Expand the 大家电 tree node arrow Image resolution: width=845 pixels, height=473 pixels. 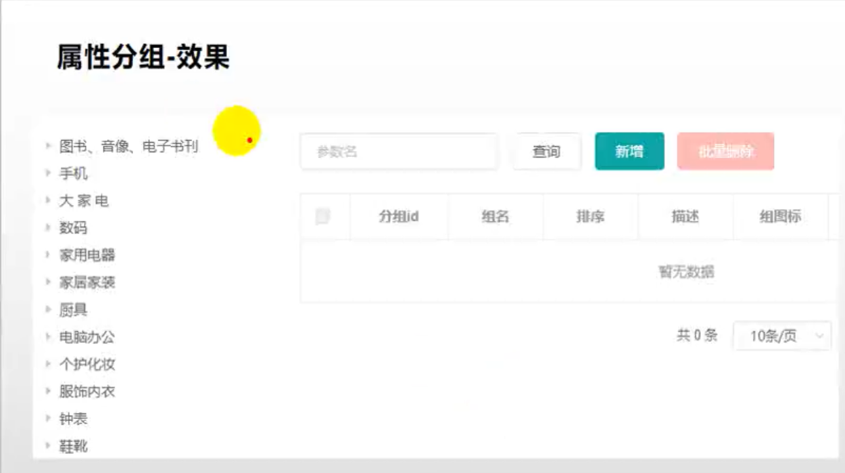click(x=48, y=200)
